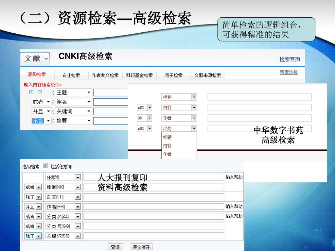The image size is (335, 251).
Task: Choose 作者 in the open dropdown list
Action: pyautogui.click(x=167, y=154)
